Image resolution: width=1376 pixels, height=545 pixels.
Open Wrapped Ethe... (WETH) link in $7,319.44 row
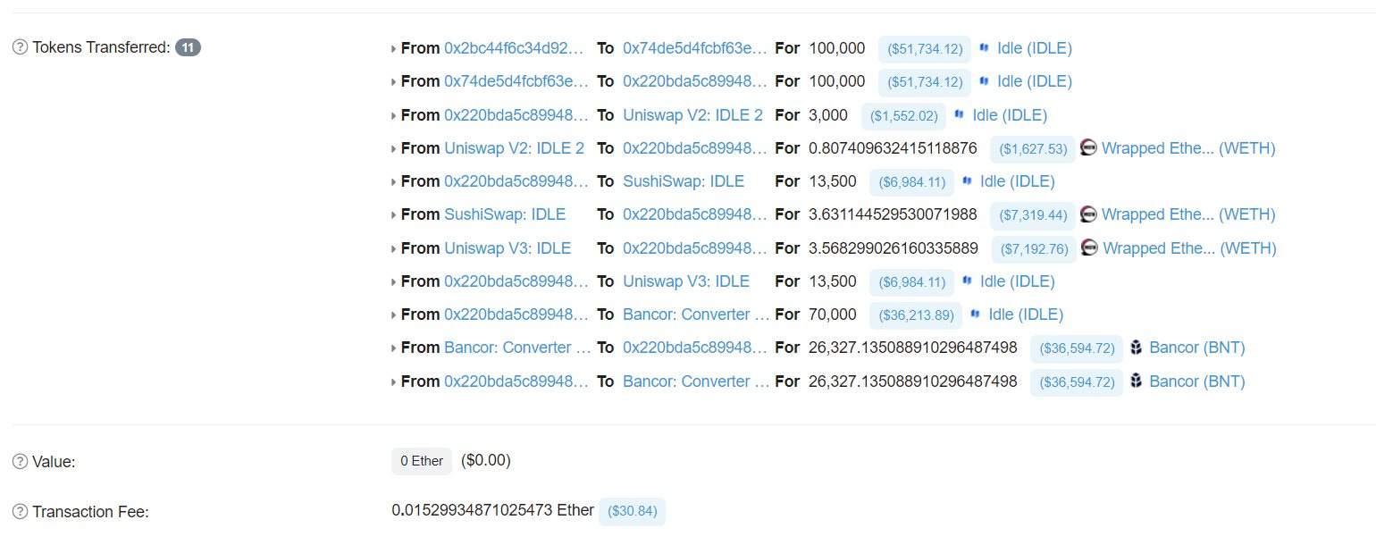coord(1188,214)
